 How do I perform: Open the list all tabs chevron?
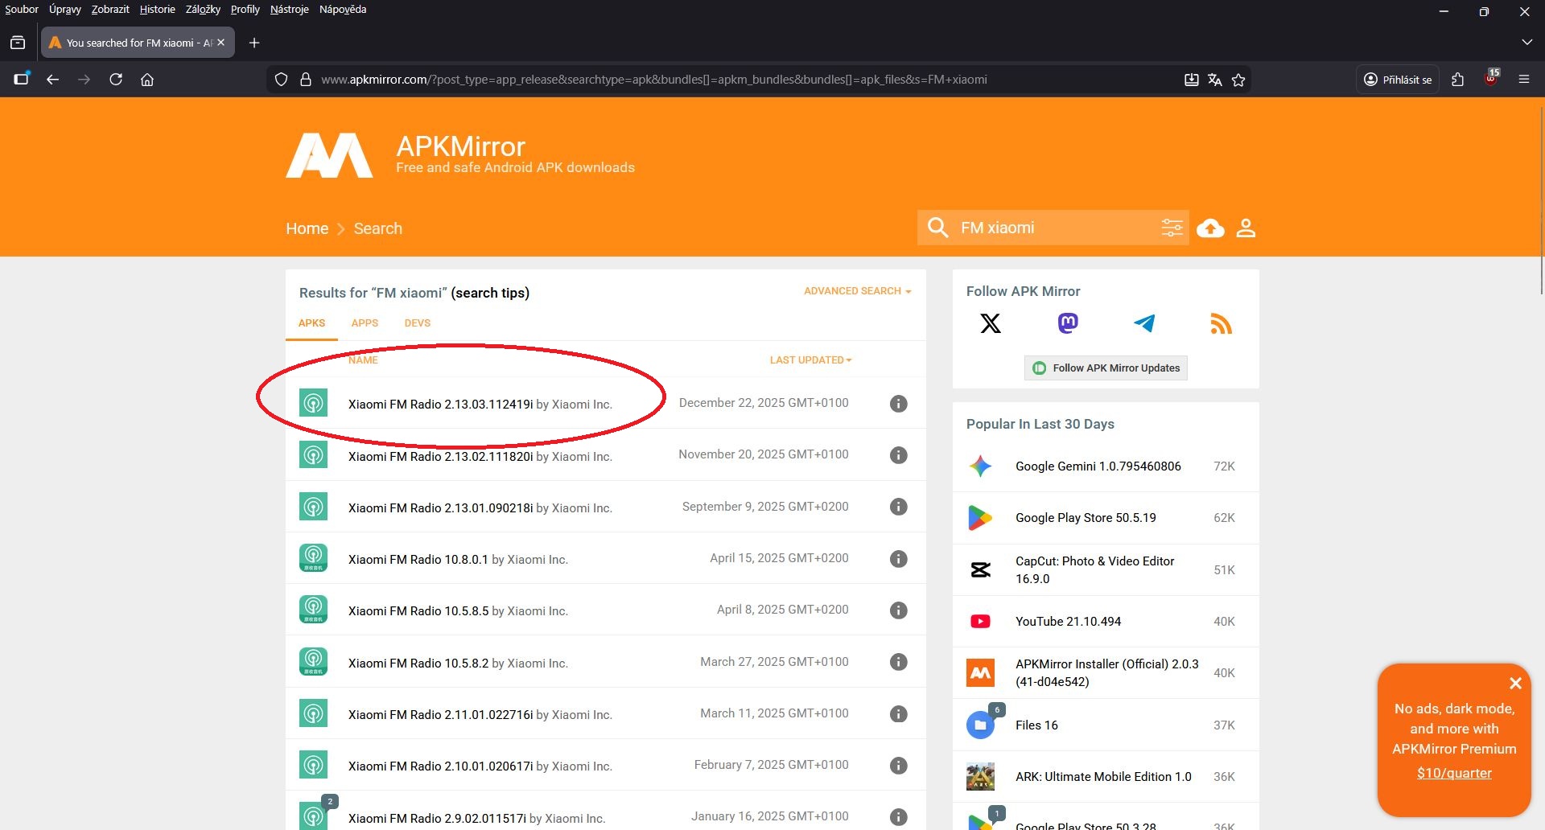(1526, 43)
